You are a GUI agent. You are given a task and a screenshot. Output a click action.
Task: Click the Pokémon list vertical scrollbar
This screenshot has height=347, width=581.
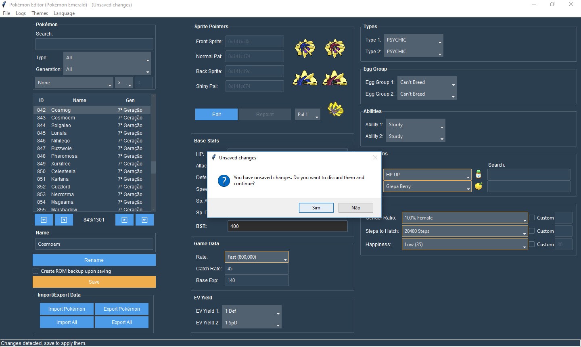pyautogui.click(x=153, y=167)
